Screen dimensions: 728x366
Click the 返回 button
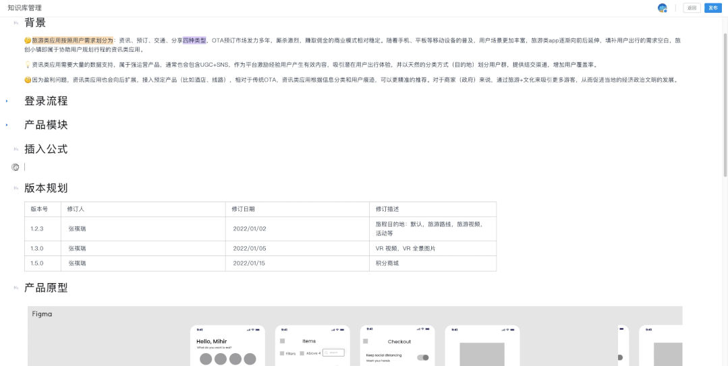tap(692, 8)
